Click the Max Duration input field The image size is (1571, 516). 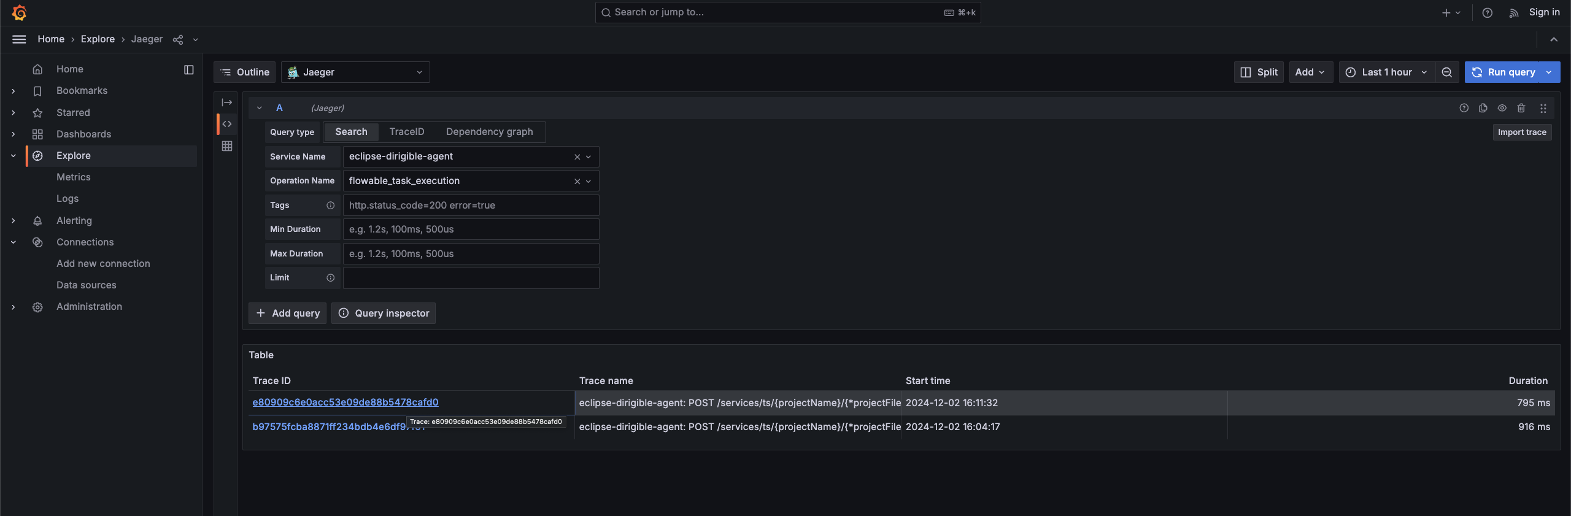tap(471, 254)
